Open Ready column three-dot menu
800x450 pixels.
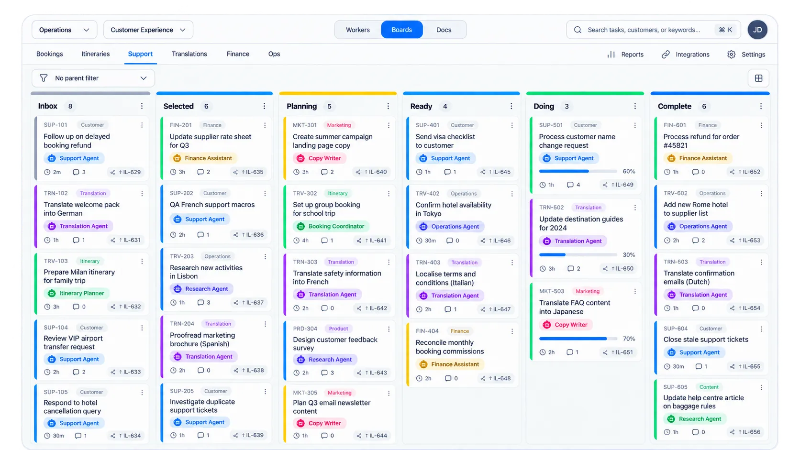click(x=511, y=106)
